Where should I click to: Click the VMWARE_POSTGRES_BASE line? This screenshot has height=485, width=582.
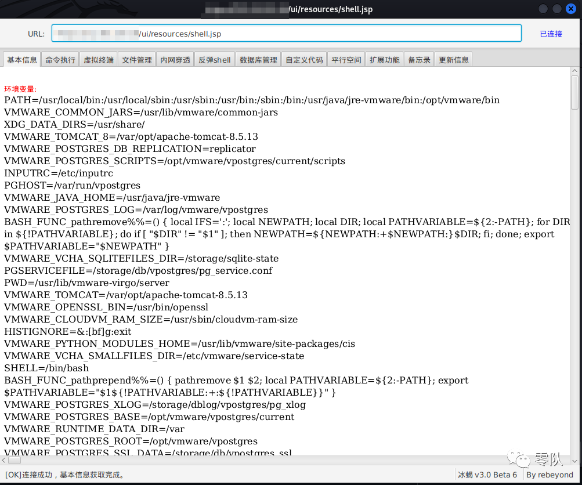point(149,417)
